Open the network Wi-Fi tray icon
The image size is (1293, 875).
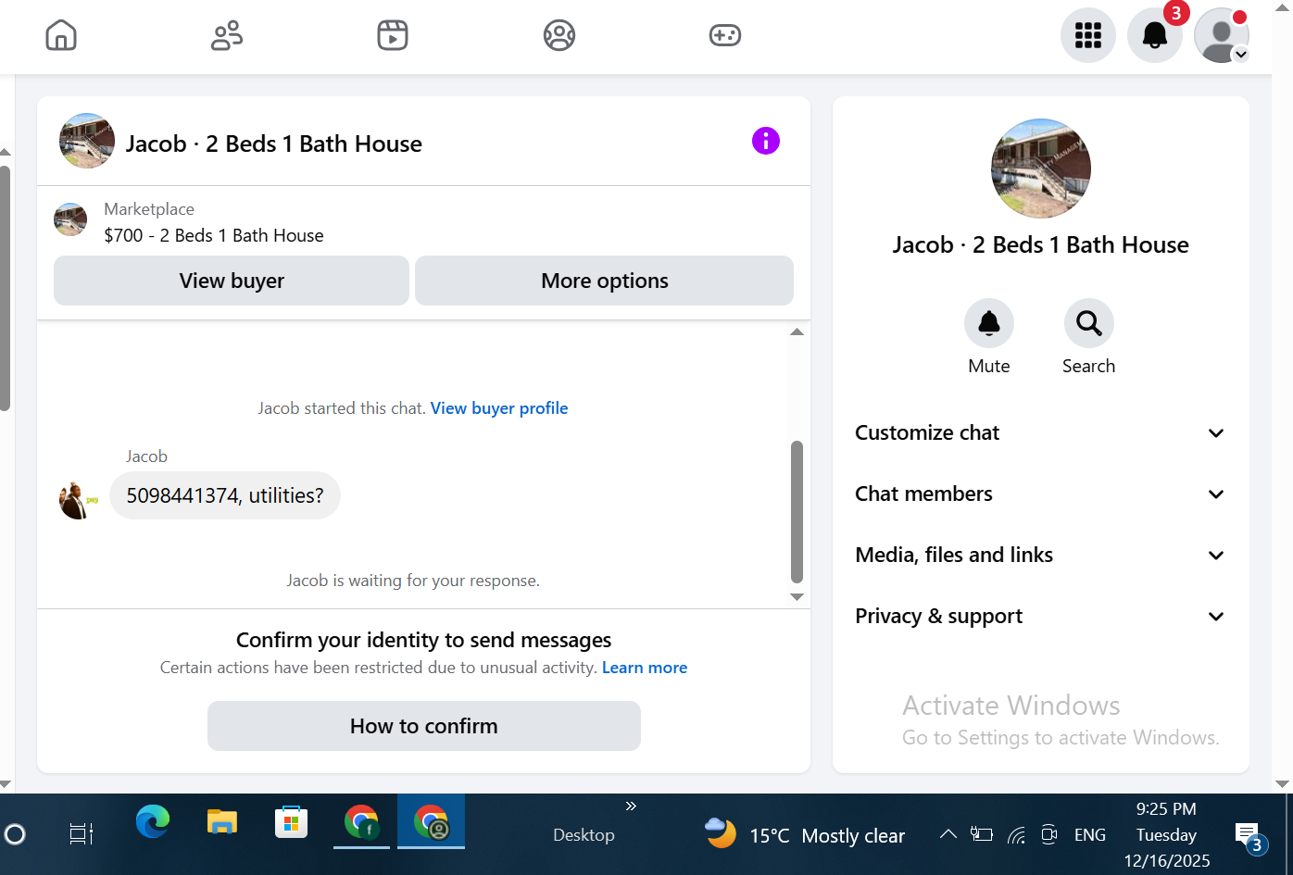[x=1016, y=835]
